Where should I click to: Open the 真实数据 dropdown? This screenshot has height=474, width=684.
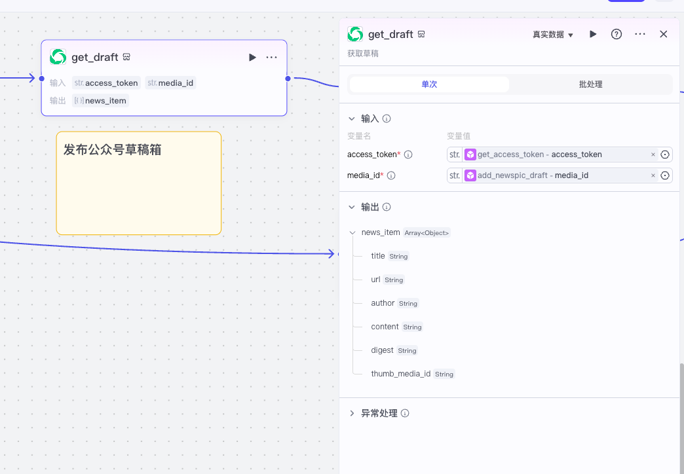pos(553,35)
